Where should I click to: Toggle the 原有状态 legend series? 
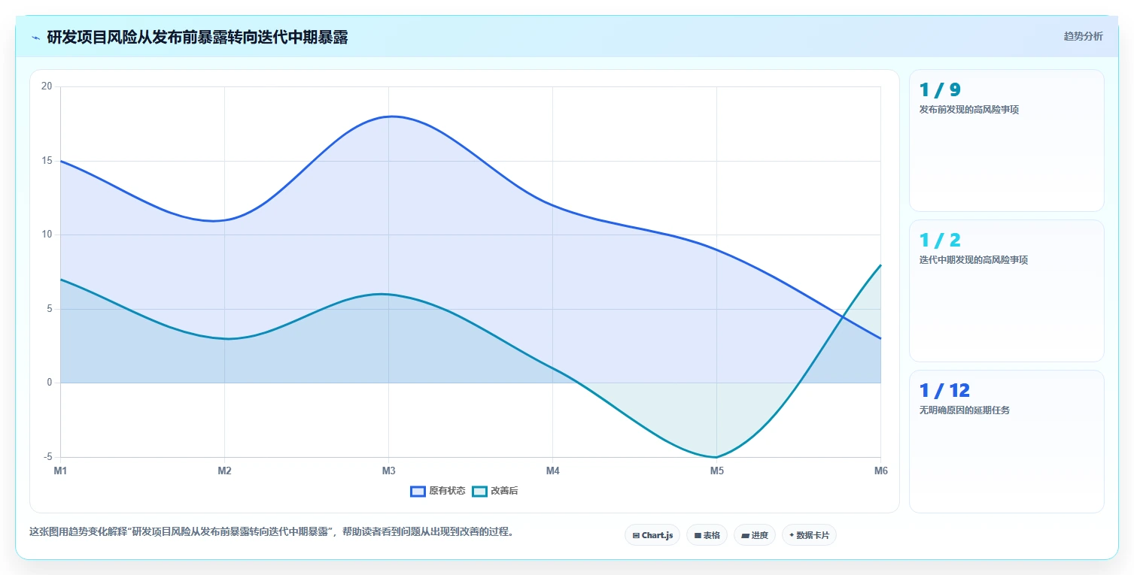click(x=438, y=491)
